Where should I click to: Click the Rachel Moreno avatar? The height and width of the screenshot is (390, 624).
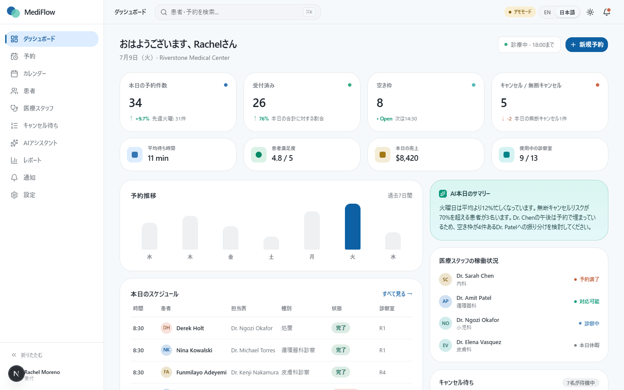[x=16, y=374]
